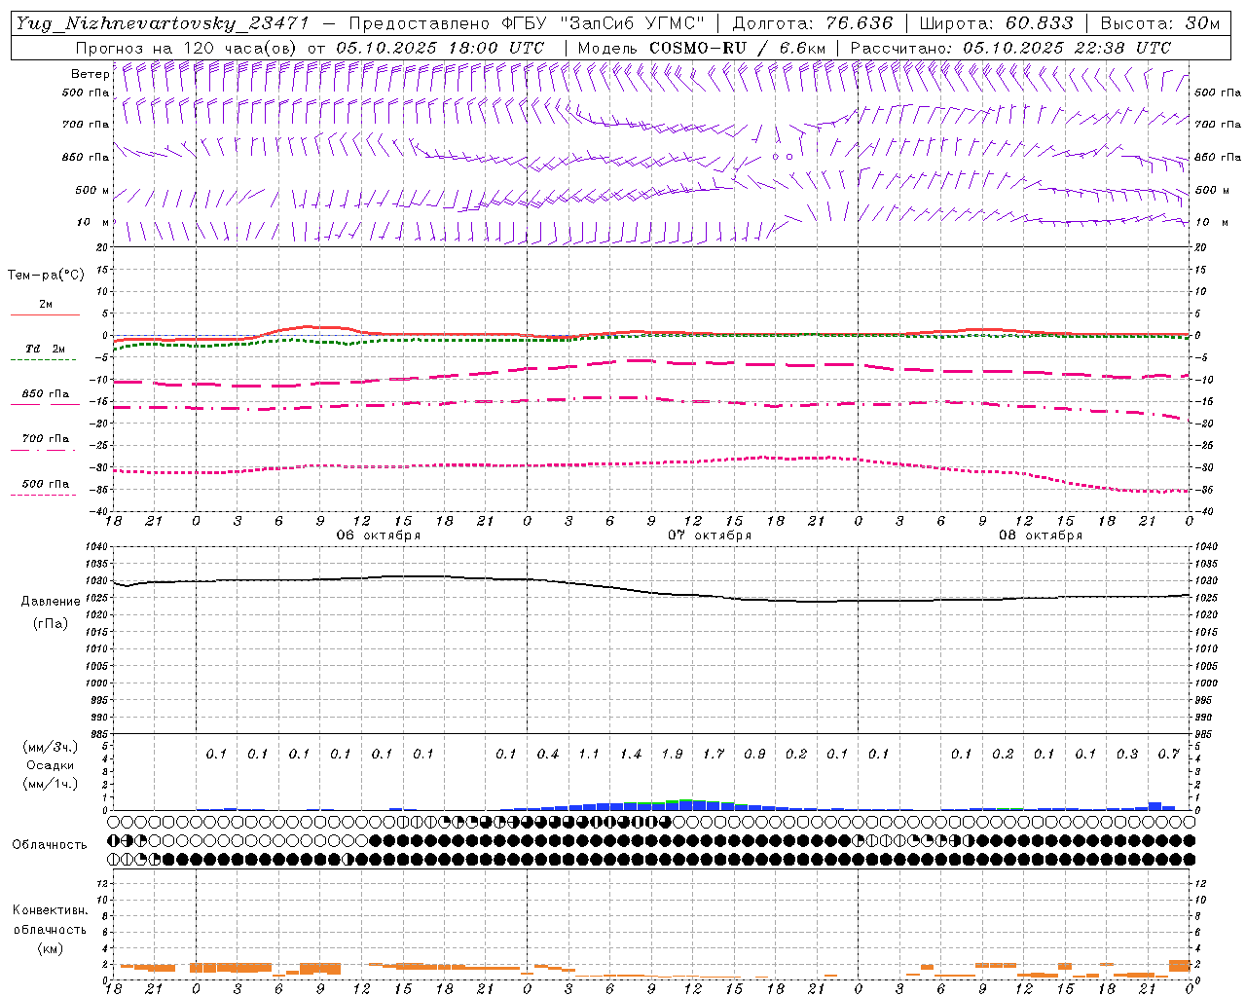
Task: Click the last precipitation value 0.7
Action: tap(1169, 755)
